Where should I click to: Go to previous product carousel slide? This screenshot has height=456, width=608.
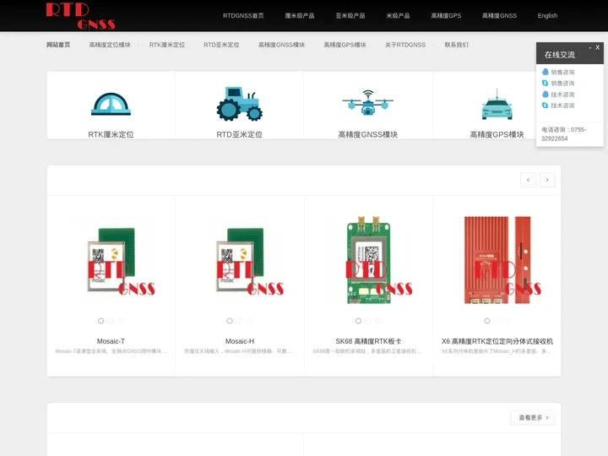(528, 180)
